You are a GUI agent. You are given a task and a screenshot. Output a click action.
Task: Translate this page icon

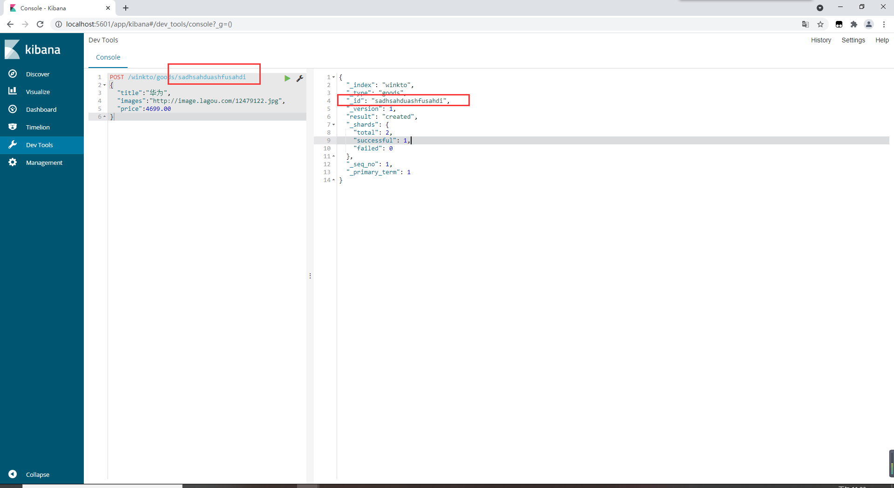(806, 24)
